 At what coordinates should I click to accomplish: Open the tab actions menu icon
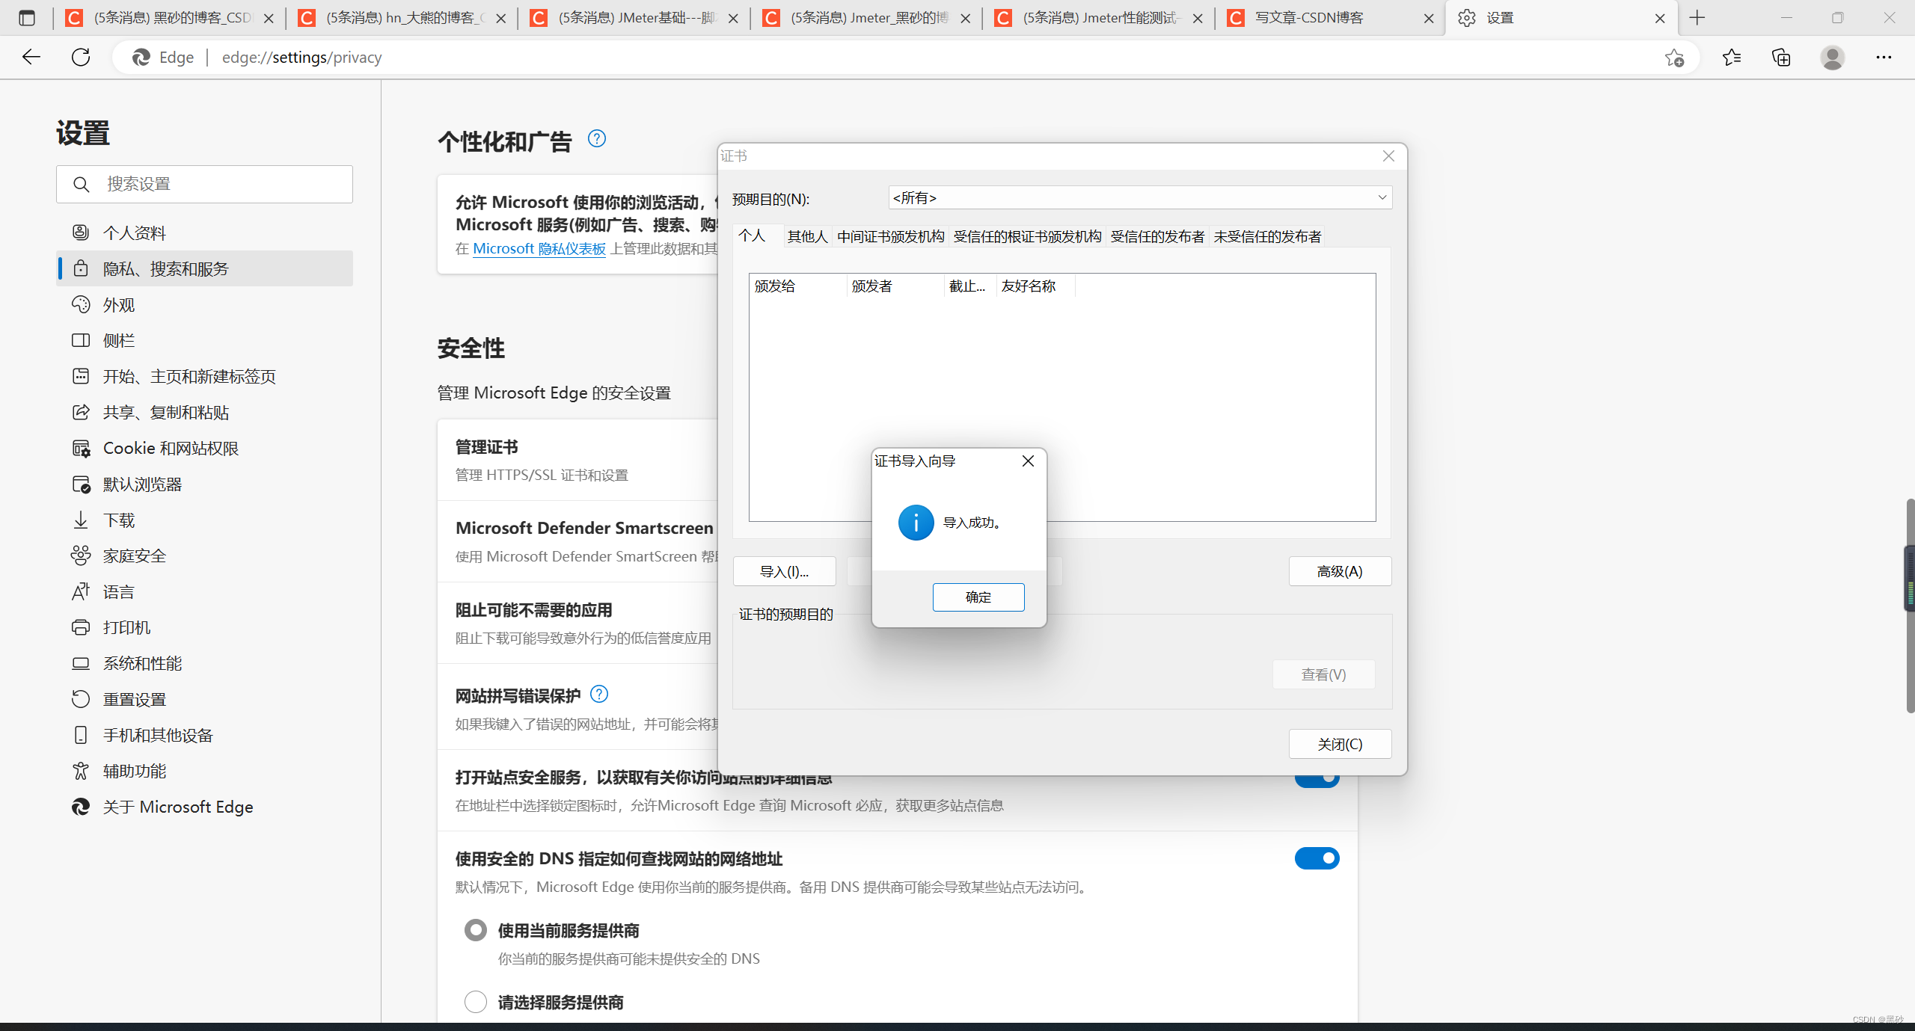tap(27, 18)
